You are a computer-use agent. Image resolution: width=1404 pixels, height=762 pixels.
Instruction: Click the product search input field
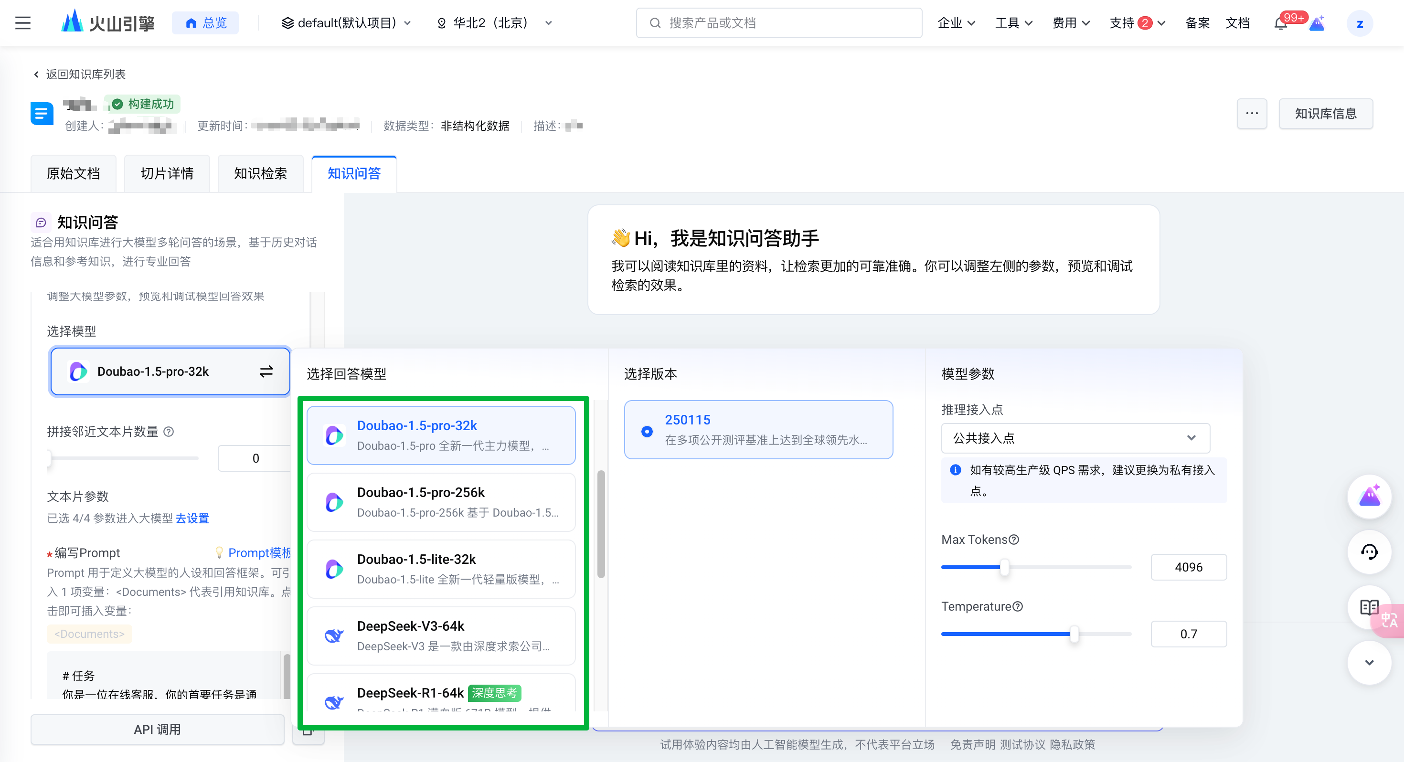[x=779, y=23]
